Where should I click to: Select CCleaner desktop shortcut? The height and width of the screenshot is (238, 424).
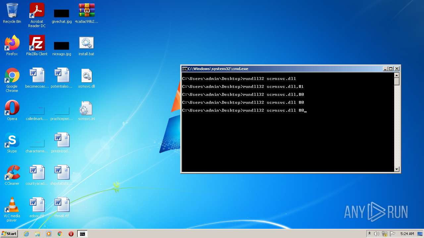(12, 175)
